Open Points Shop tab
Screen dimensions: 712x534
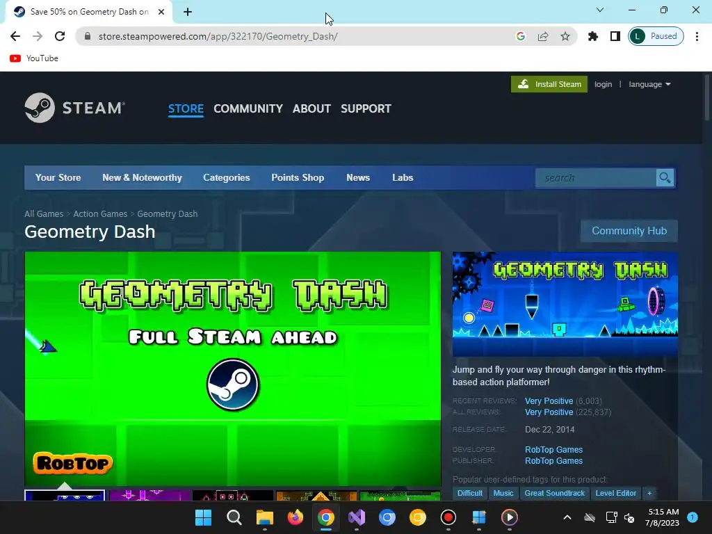tap(298, 177)
